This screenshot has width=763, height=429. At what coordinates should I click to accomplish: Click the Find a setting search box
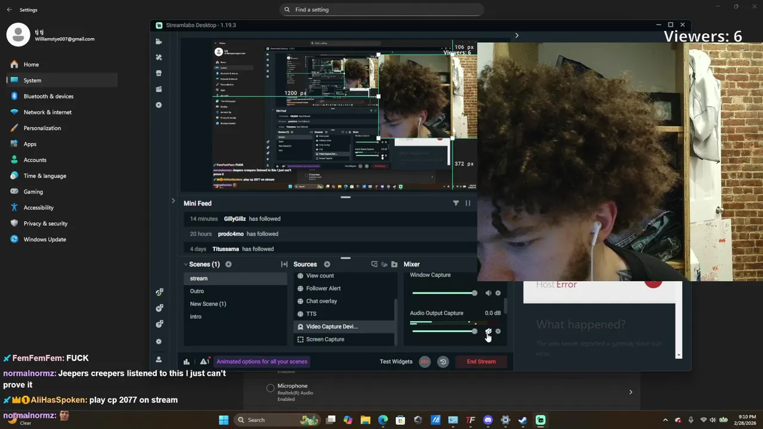click(x=381, y=10)
